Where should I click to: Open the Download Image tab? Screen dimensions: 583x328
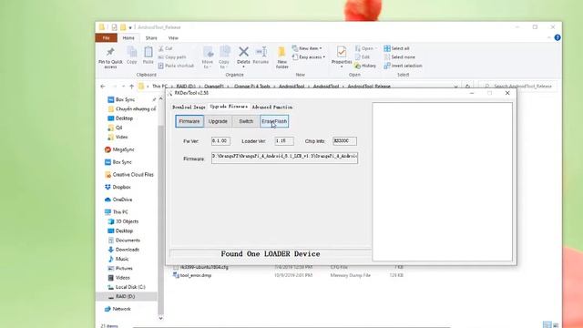point(189,108)
